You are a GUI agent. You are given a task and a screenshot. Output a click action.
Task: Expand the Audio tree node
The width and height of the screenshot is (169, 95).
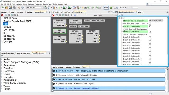(x=2, y=59)
